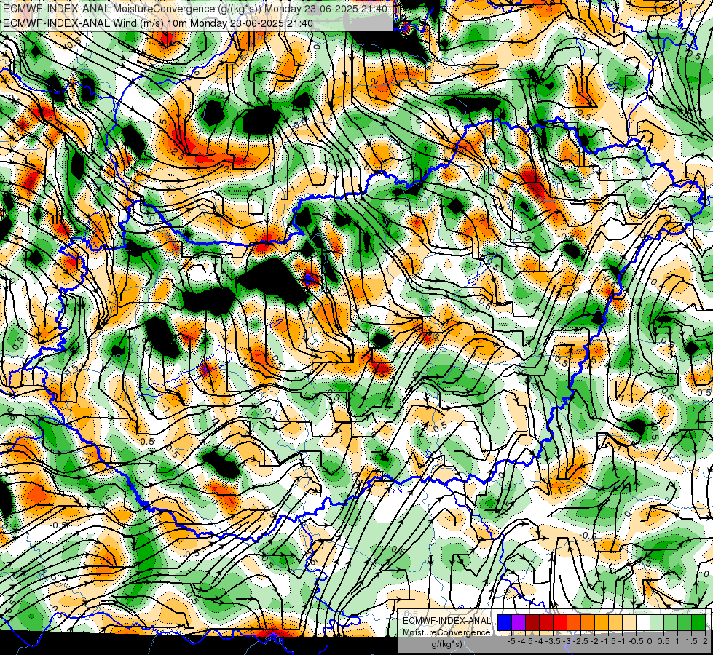The image size is (713, 655).
Task: Click the legend swatch between -4 and -3.5
Action: pos(546,622)
